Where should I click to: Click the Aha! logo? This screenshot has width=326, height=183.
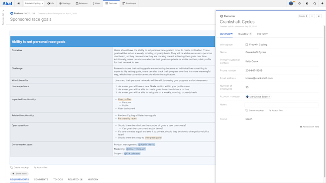(x=7, y=3)
